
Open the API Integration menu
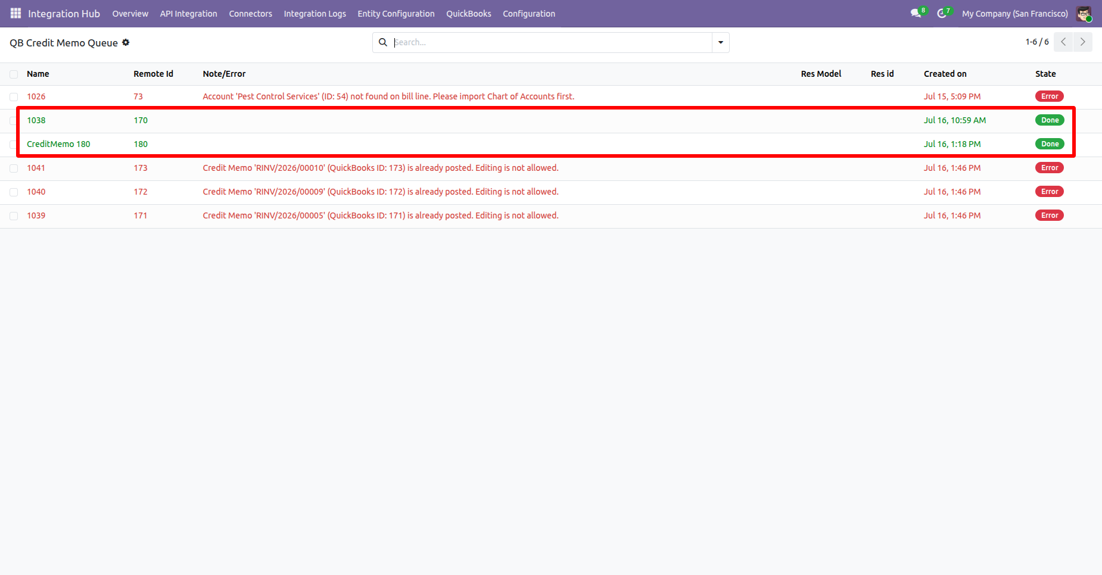[188, 13]
